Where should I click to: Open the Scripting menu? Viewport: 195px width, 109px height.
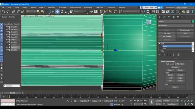pos(122,7)
